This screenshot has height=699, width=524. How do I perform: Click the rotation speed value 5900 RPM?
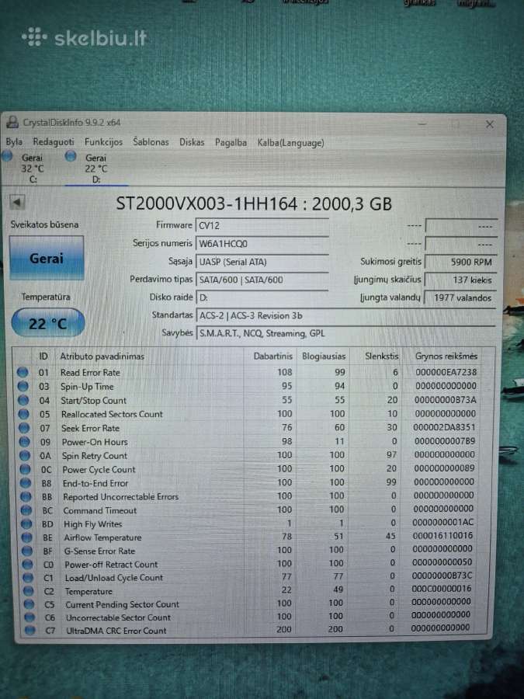[460, 263]
